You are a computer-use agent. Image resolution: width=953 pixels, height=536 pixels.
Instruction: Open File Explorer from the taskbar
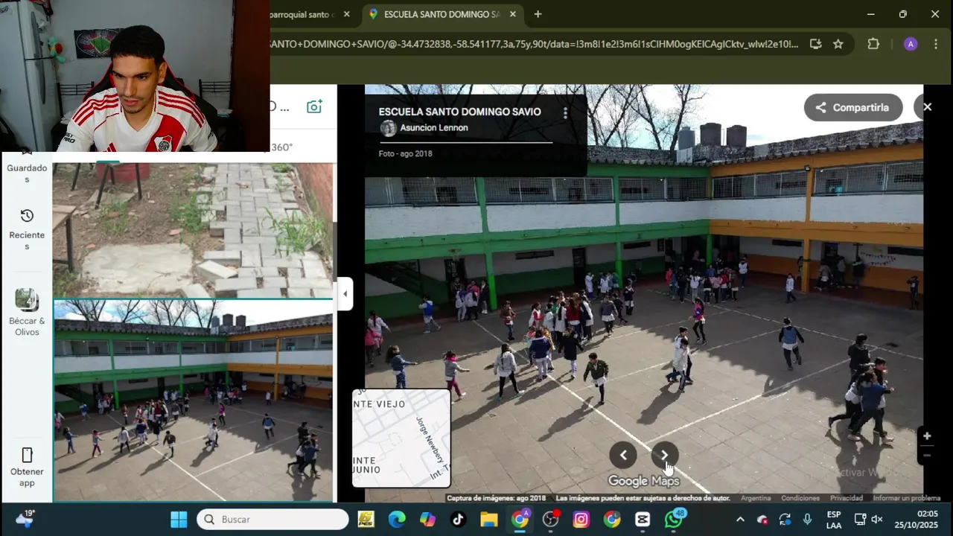(488, 520)
